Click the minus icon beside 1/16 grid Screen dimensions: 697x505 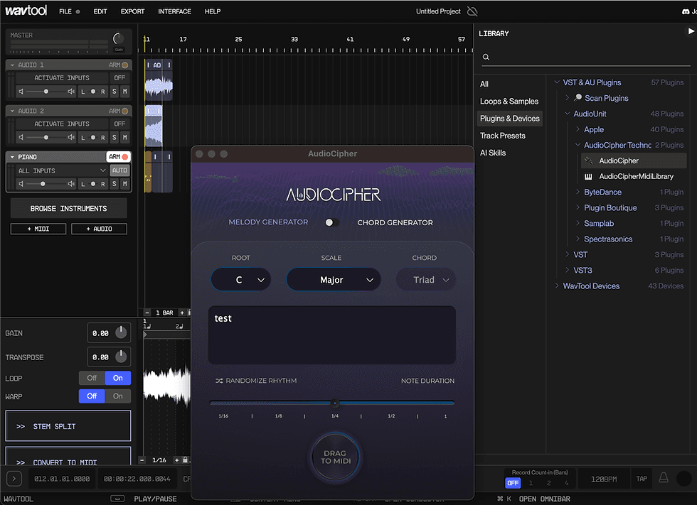tap(142, 460)
